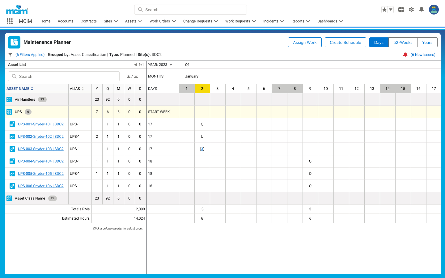The image size is (445, 278).
Task: Go to the Accounts menu item
Action: 66,21
